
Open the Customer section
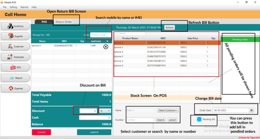click(x=16, y=47)
